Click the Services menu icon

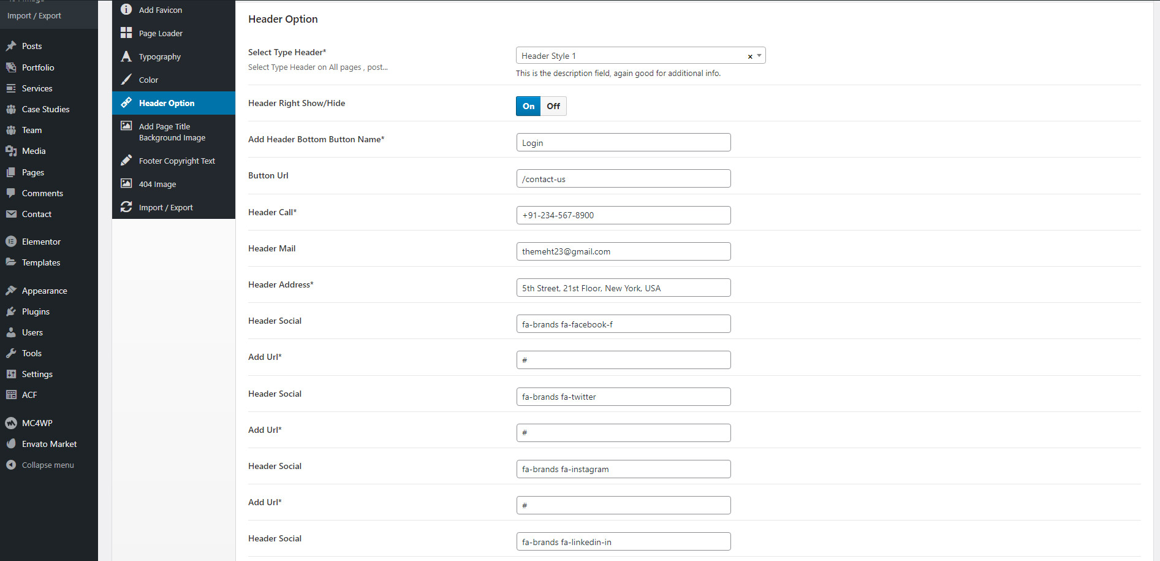(11, 88)
